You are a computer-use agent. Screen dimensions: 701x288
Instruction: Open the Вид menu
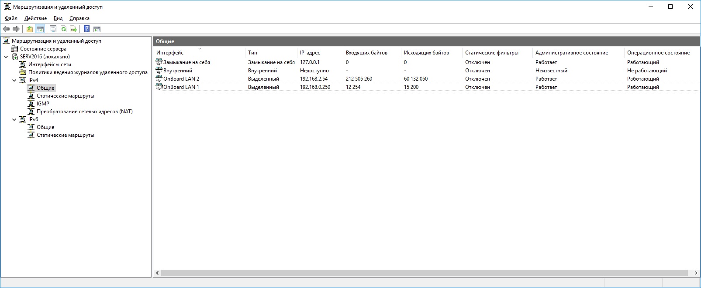[x=58, y=18]
